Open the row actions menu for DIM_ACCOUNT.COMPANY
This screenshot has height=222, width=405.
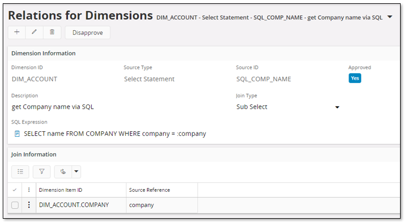tap(29, 205)
